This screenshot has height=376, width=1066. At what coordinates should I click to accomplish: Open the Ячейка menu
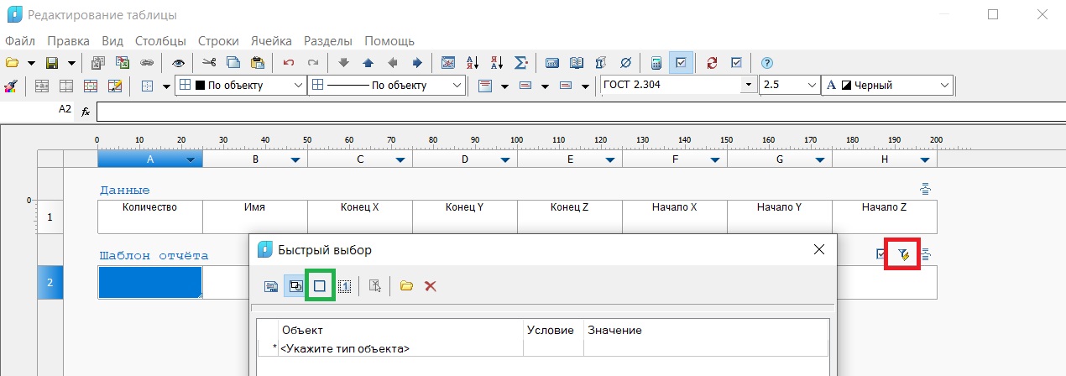(270, 40)
